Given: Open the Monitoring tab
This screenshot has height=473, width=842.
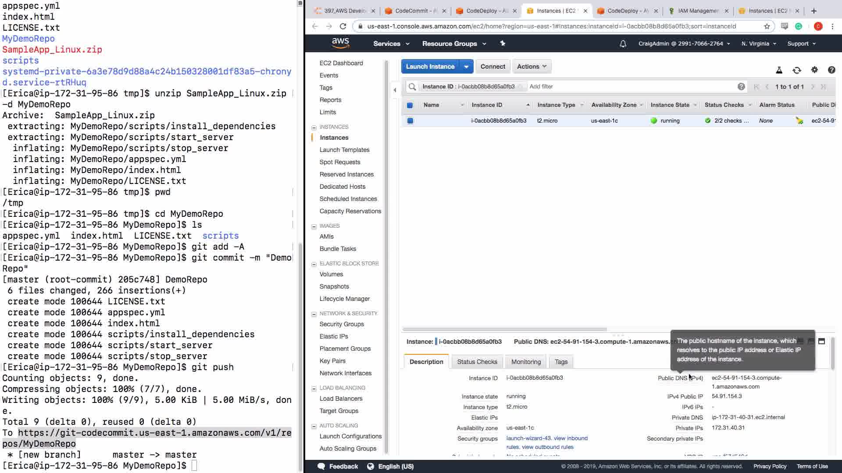Looking at the screenshot, I should [x=526, y=362].
